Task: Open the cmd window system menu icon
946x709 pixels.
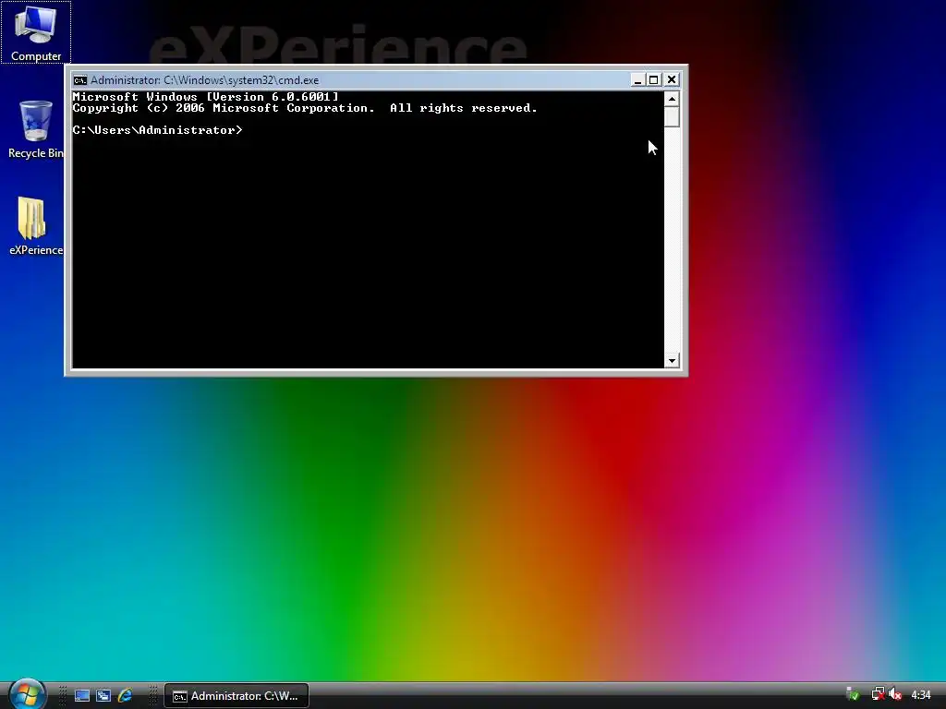Action: pos(79,80)
